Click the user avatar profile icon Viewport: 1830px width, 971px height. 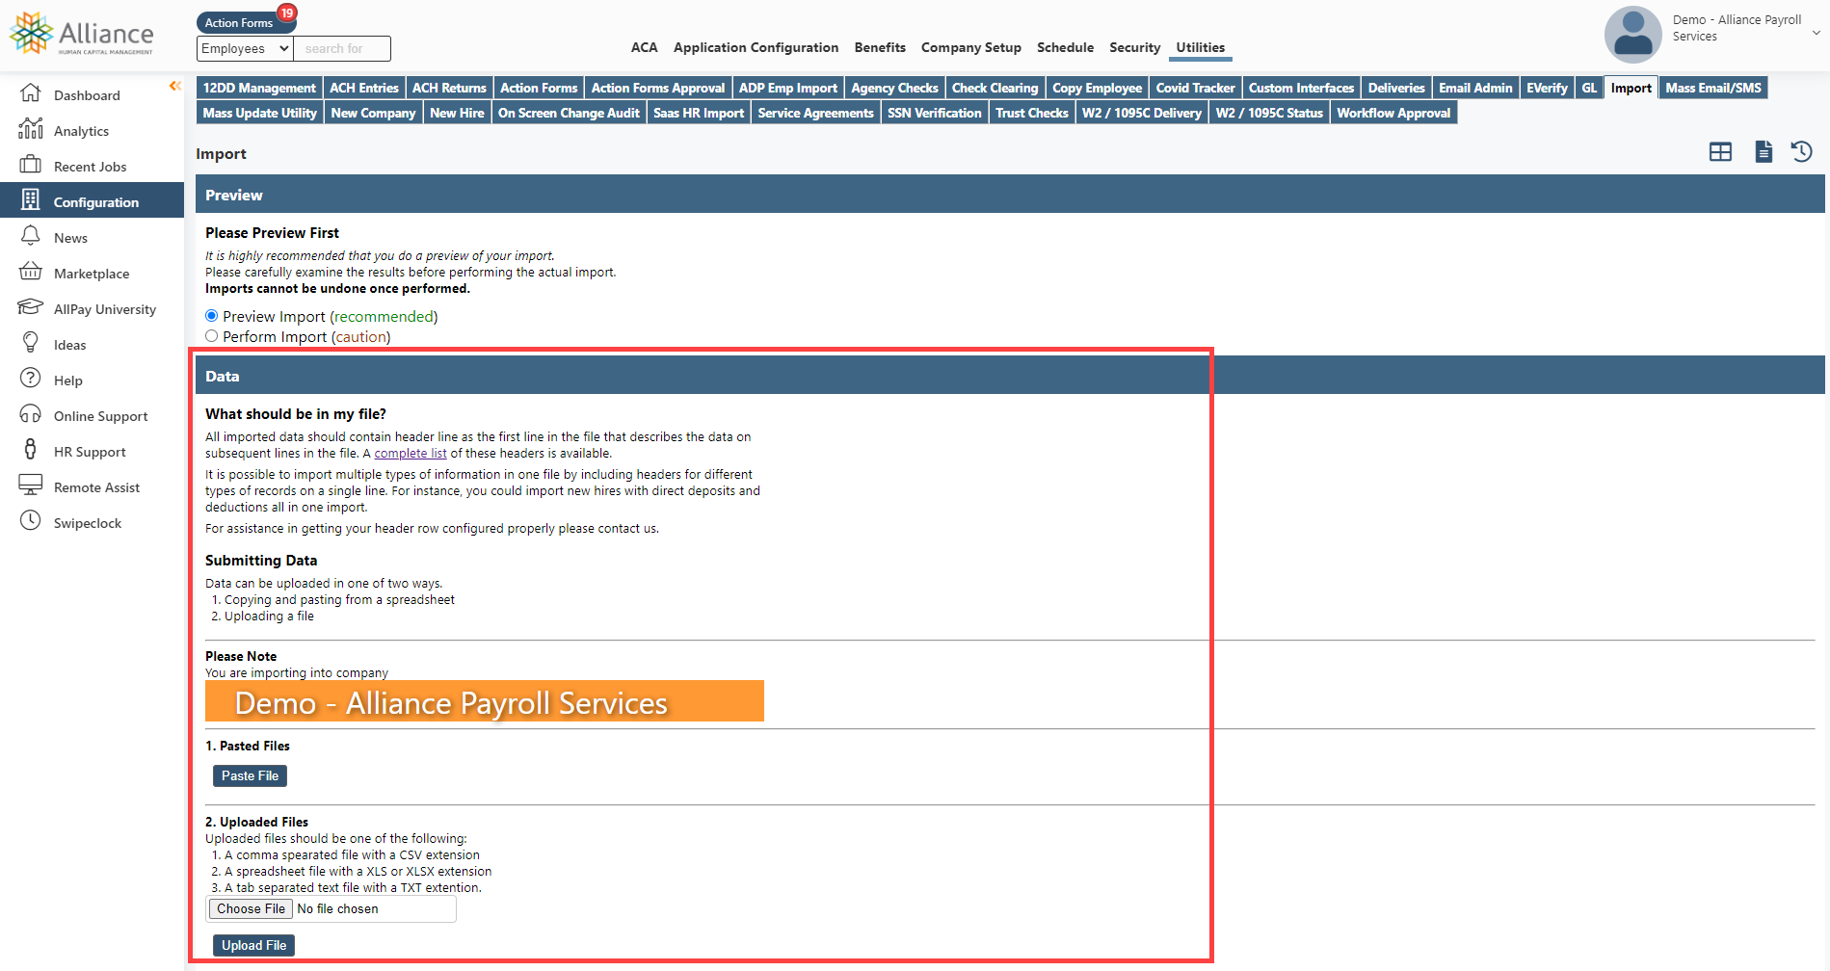(x=1633, y=35)
